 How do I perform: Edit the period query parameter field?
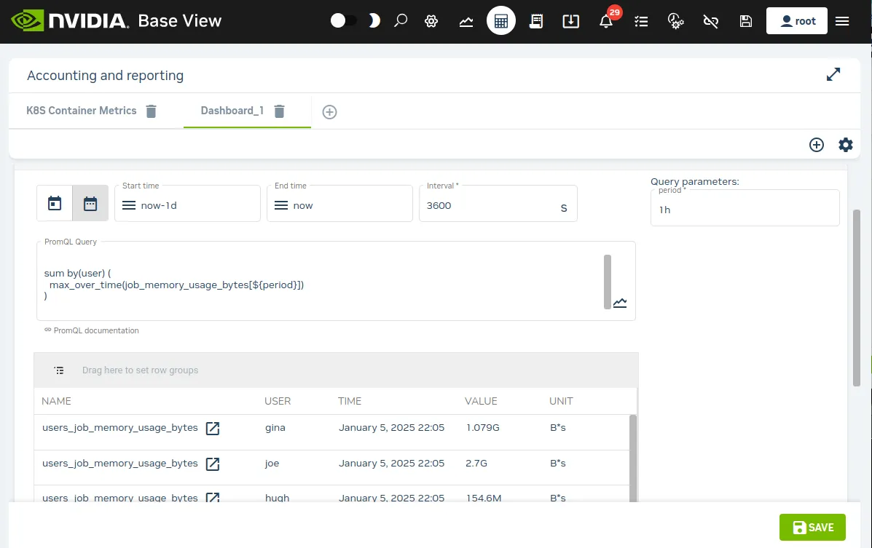(745, 210)
